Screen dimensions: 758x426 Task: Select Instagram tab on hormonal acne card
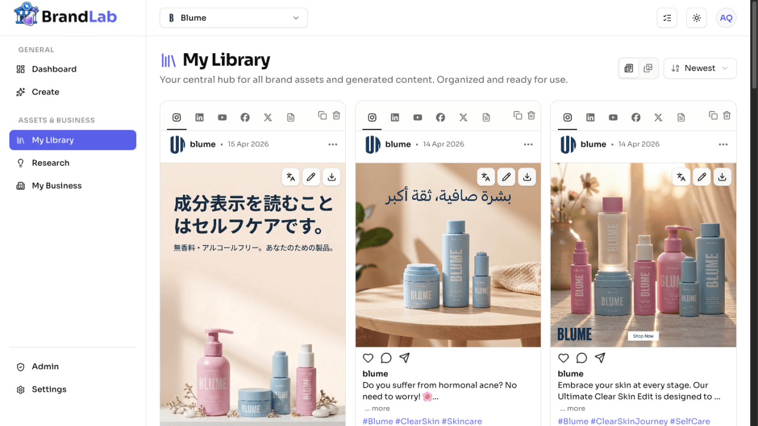point(372,117)
